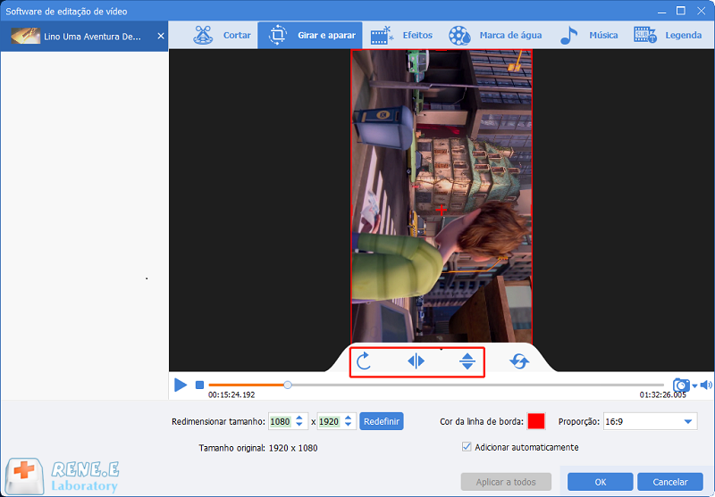Maximize the video editor window
Image resolution: width=715 pixels, height=497 pixels.
(x=681, y=11)
